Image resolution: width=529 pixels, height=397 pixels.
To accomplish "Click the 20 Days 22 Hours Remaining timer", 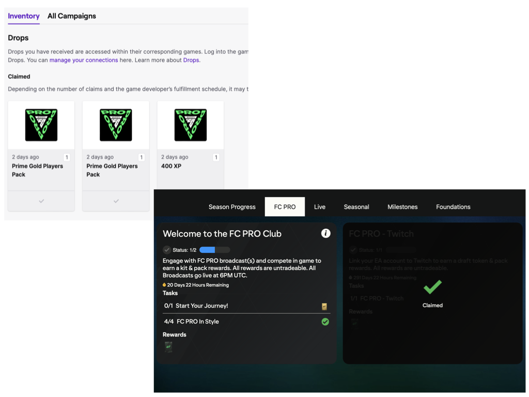I will pos(196,285).
